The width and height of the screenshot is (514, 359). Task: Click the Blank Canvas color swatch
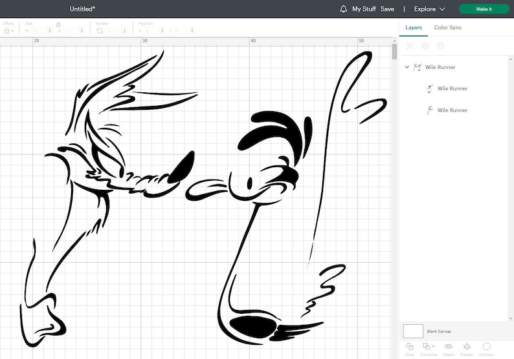point(413,331)
